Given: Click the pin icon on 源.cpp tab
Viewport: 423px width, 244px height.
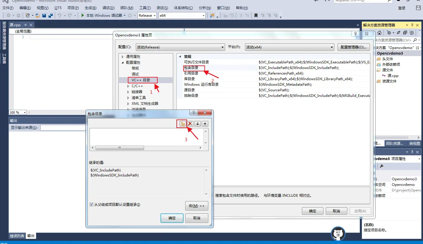Looking at the screenshot, I should (25, 25).
